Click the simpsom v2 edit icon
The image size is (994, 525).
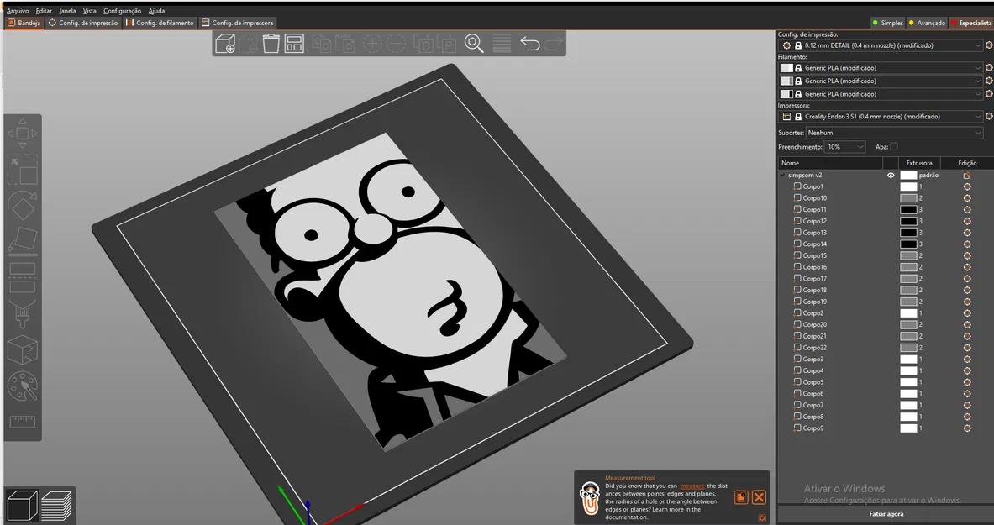point(967,175)
